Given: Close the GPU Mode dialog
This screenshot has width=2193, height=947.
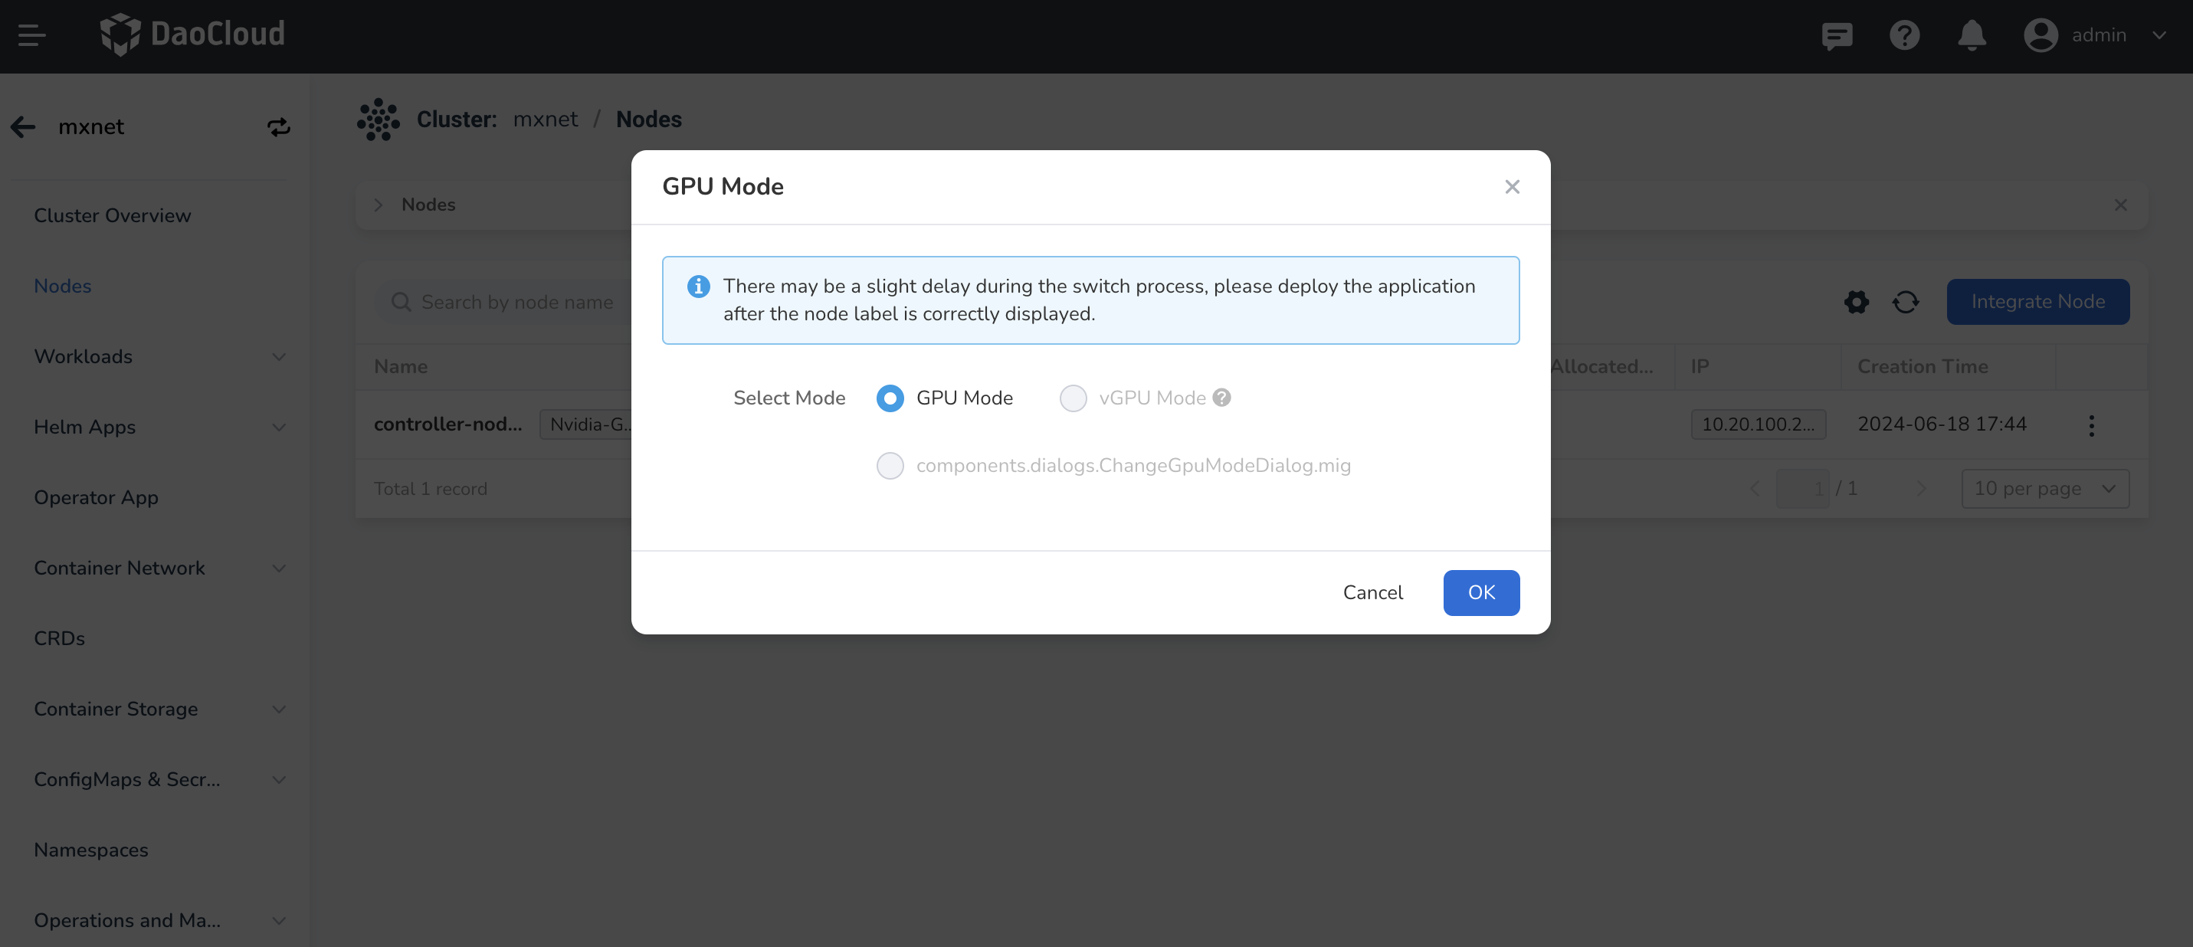Looking at the screenshot, I should pyautogui.click(x=1512, y=186).
